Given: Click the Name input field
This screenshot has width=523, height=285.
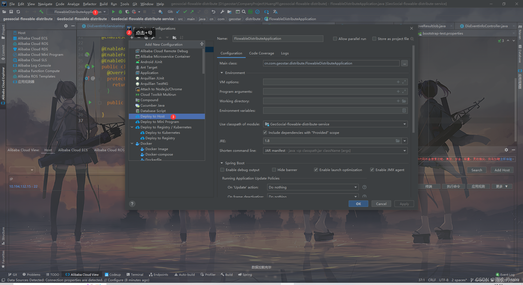Looking at the screenshot, I should click(278, 39).
